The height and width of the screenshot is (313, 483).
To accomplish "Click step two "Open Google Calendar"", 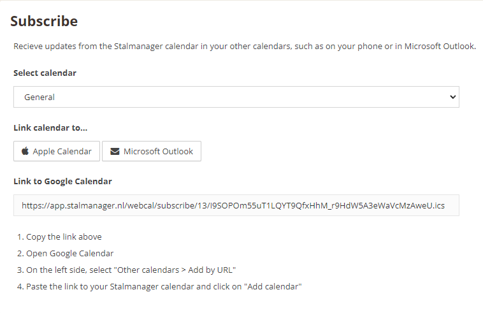I will [65, 254].
